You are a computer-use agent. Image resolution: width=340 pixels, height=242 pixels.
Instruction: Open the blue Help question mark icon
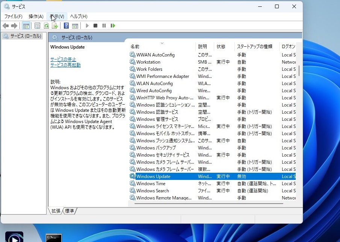[x=66, y=26]
